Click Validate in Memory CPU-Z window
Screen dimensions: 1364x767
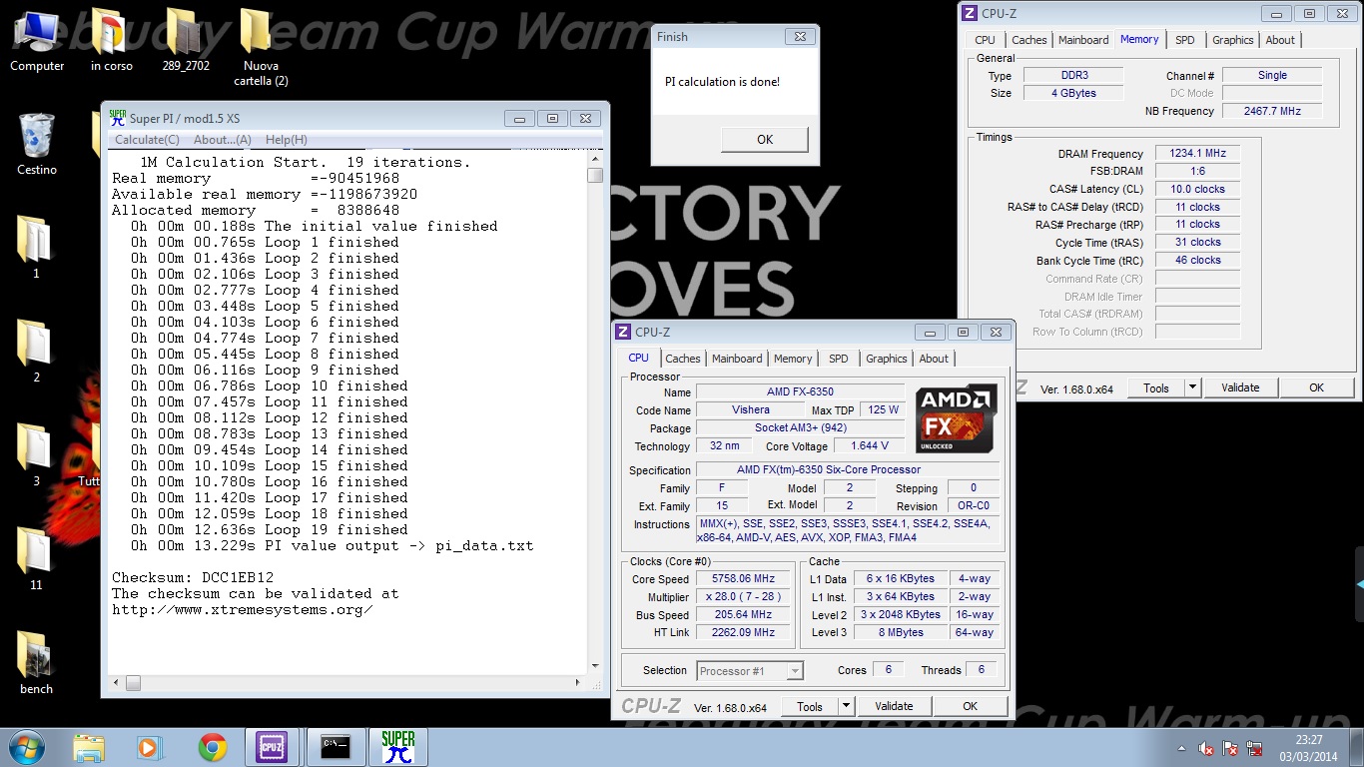point(1240,387)
